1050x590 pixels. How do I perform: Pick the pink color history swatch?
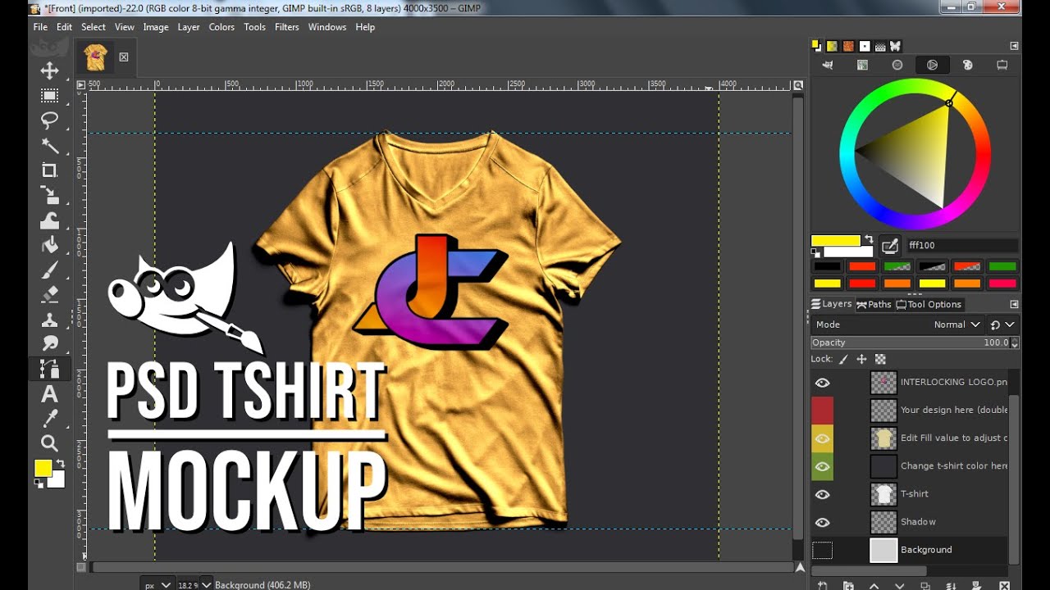(x=1002, y=284)
